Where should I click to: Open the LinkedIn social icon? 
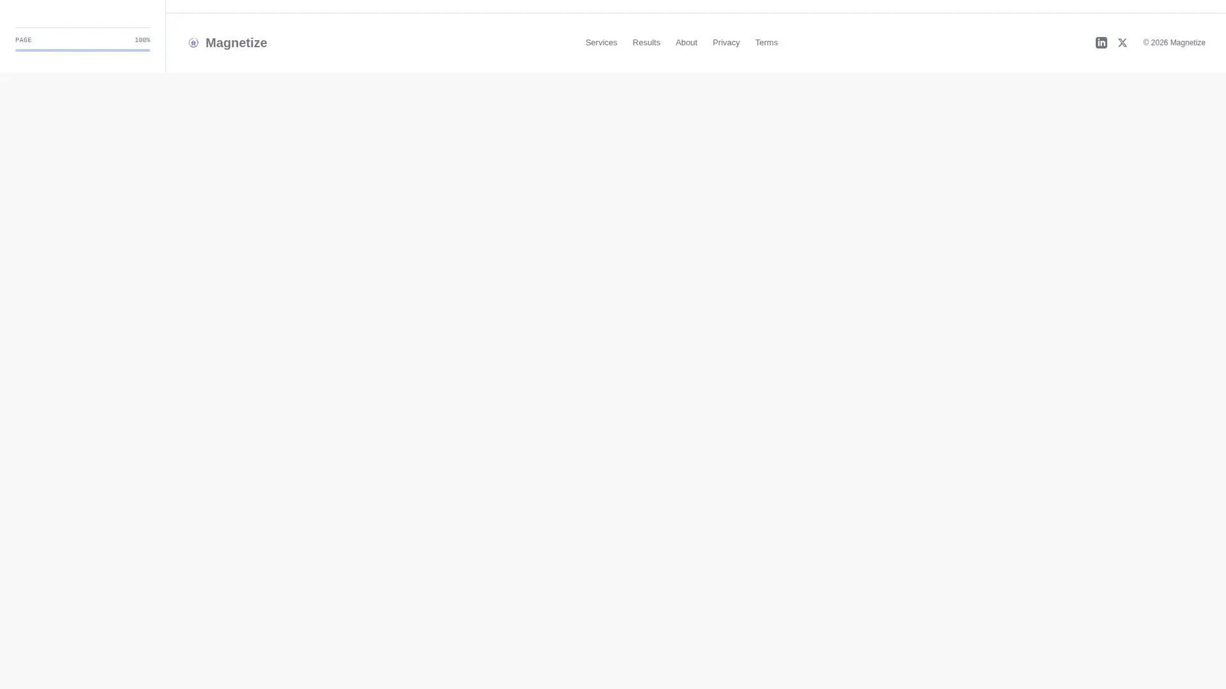coord(1101,43)
